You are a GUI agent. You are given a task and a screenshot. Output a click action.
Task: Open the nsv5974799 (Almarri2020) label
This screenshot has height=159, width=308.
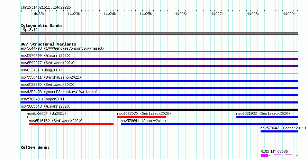[x=46, y=56]
